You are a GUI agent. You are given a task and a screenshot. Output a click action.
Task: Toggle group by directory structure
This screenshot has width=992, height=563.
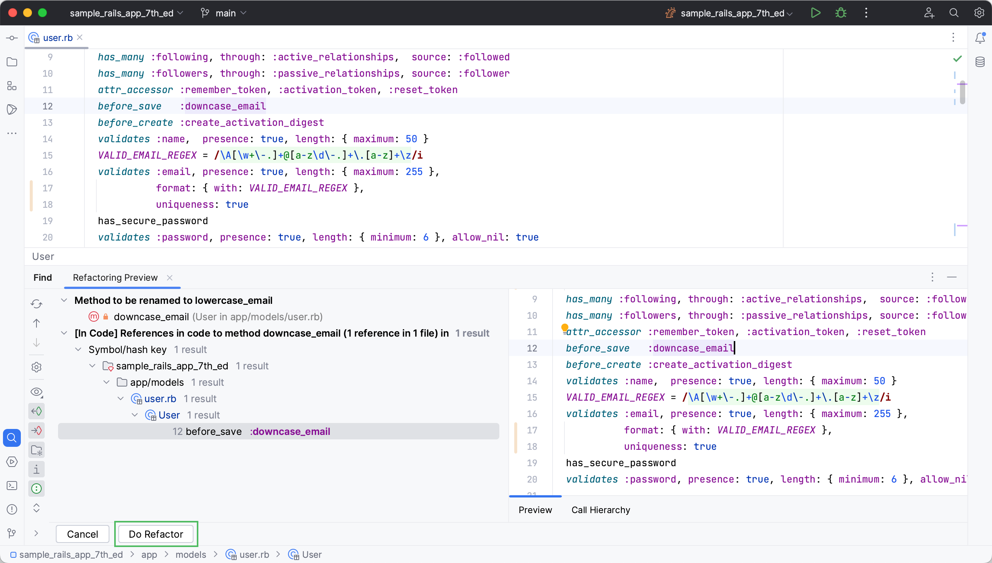36,450
